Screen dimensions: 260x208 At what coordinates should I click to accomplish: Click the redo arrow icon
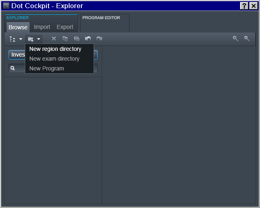(99, 39)
